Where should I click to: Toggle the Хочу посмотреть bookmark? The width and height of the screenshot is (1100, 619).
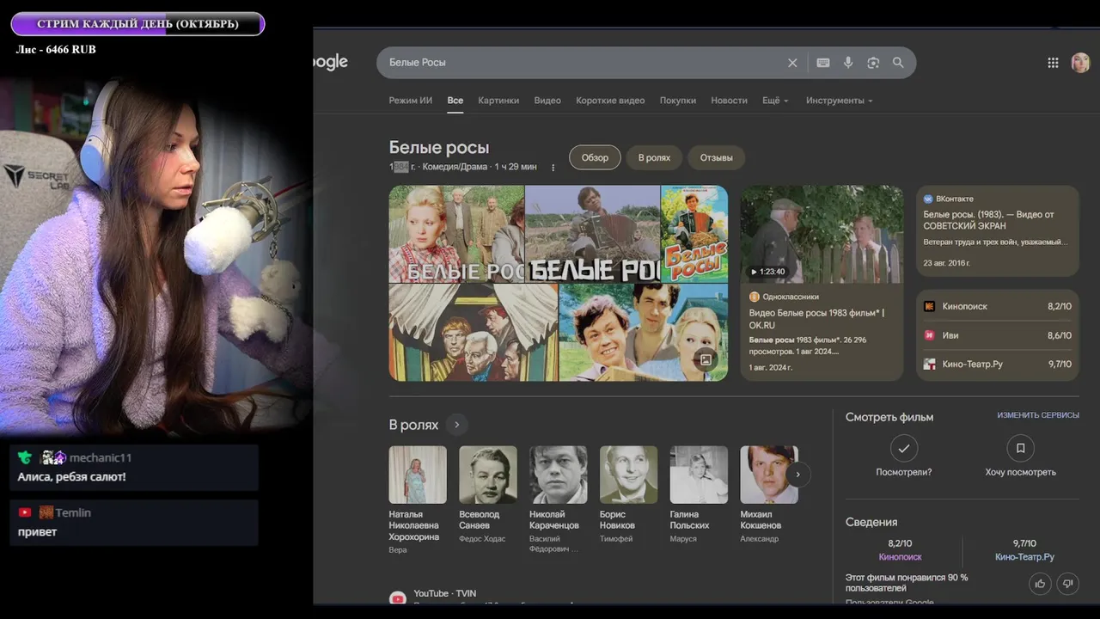[1020, 448]
